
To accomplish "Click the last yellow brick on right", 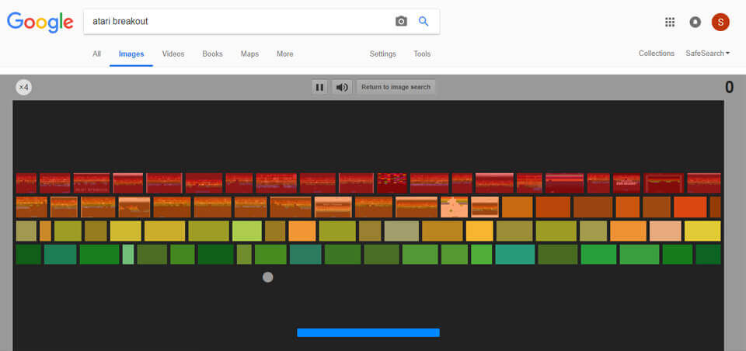I will [702, 231].
